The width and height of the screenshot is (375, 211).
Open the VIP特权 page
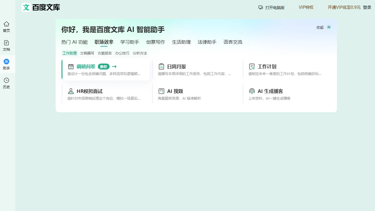[306, 7]
